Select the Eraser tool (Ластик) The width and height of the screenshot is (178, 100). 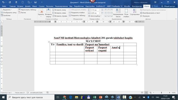point(22,12)
